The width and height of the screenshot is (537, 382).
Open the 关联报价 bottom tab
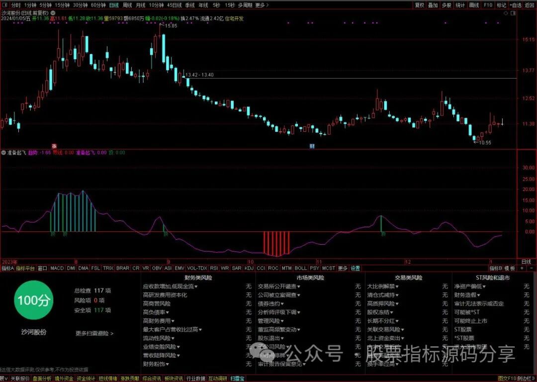click(20, 379)
